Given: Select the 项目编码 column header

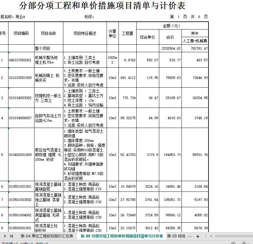Looking at the screenshot, I should (21, 33).
